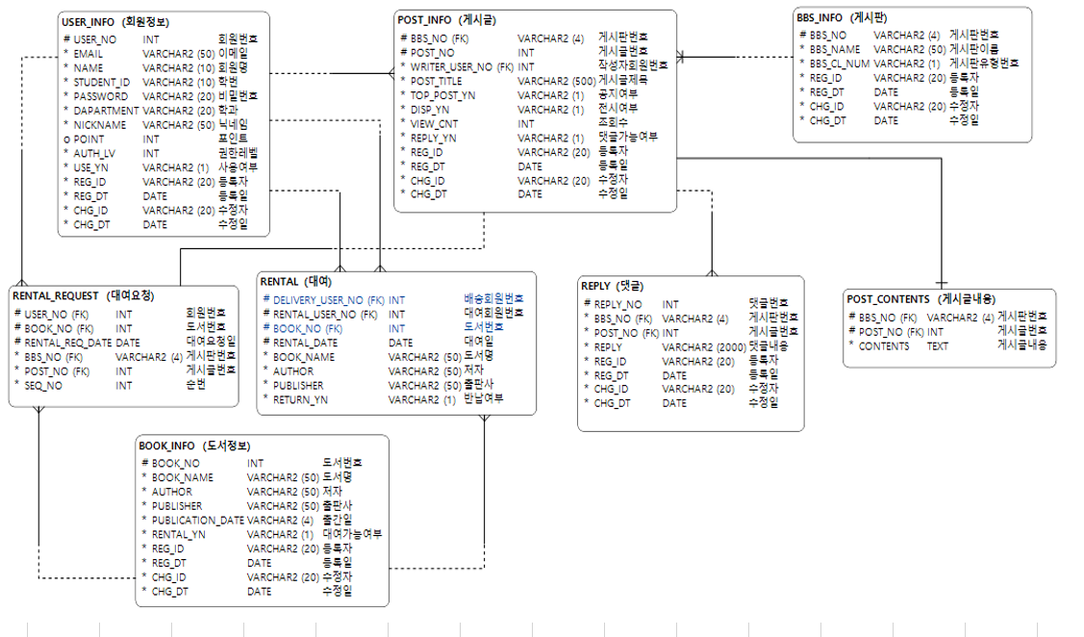Click BOOK_NO key column in BOOK_INFO

(176, 464)
